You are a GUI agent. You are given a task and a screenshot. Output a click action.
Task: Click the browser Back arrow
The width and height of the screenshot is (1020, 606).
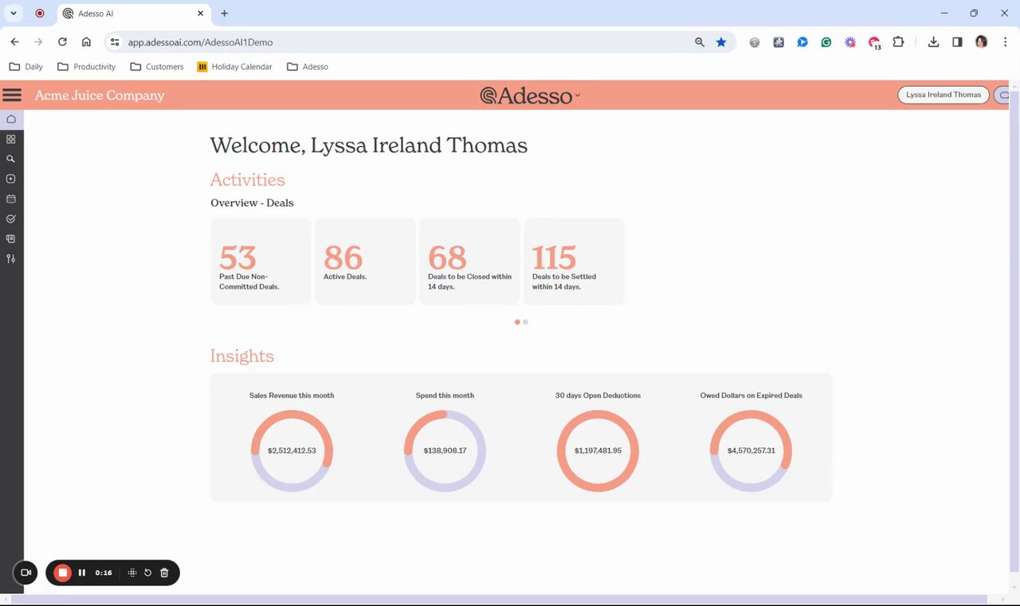[x=14, y=42]
